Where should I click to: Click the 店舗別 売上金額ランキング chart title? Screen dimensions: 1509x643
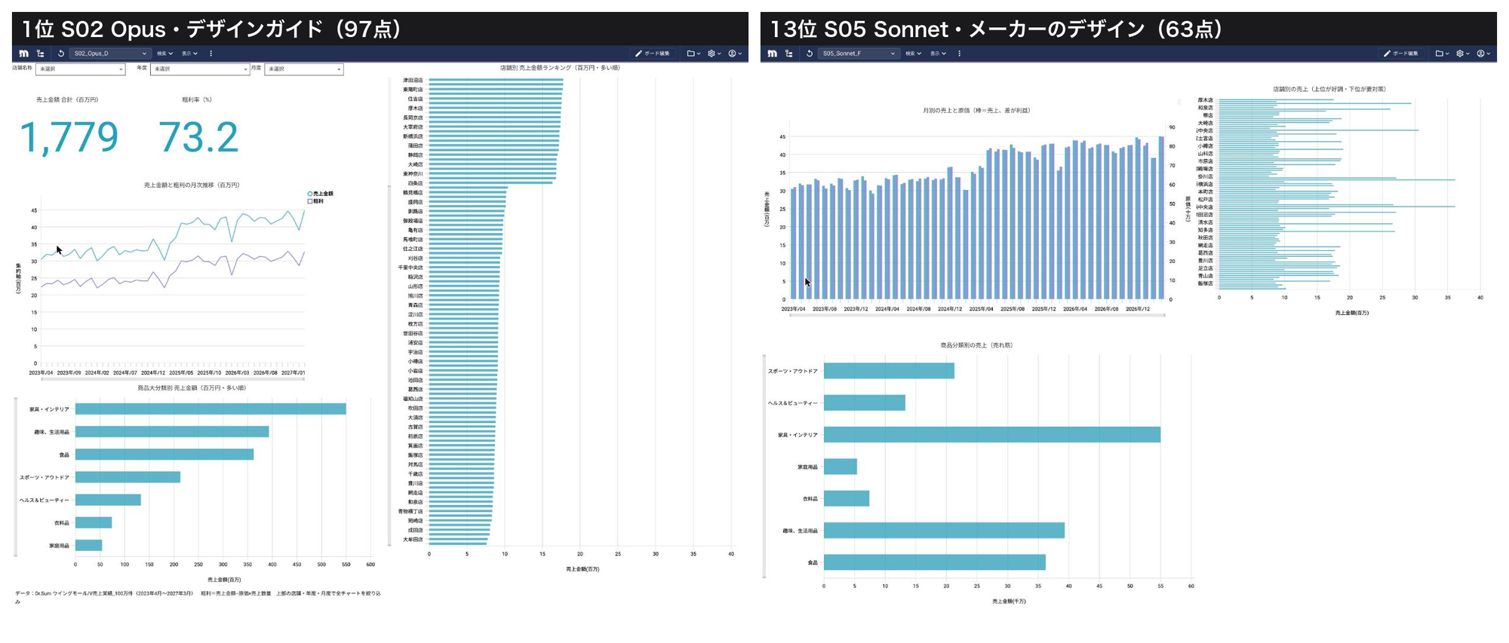tap(560, 68)
